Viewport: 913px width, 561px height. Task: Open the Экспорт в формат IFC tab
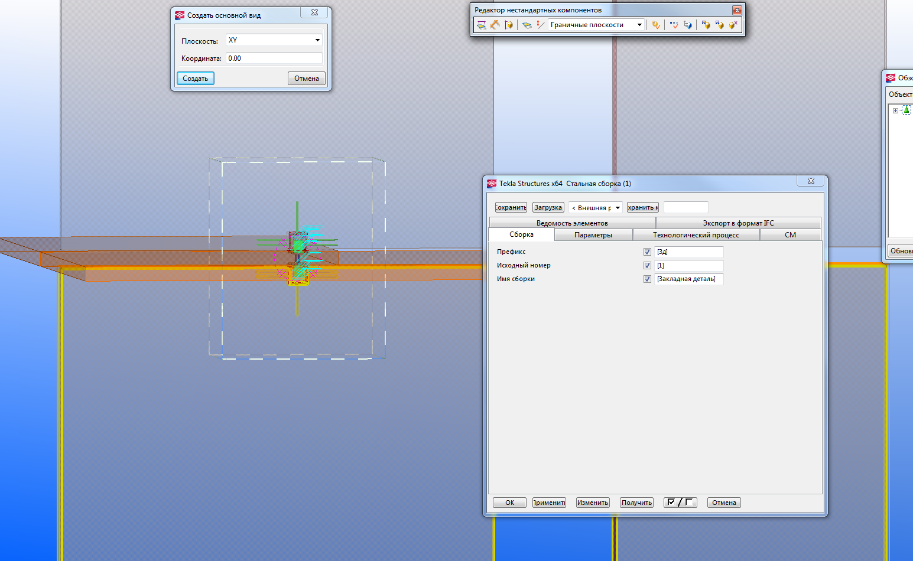click(x=738, y=223)
